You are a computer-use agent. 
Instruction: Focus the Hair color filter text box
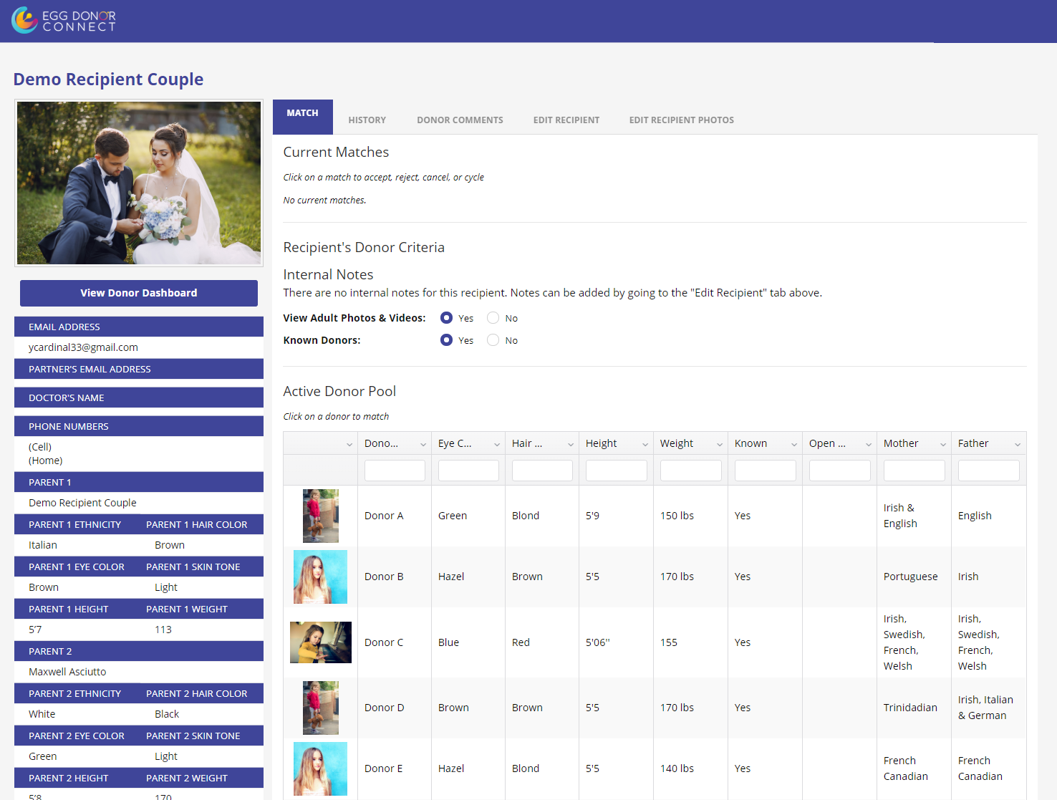click(x=542, y=471)
